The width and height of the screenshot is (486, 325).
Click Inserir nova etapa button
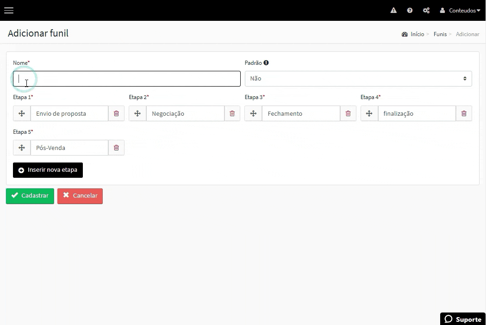coord(48,170)
